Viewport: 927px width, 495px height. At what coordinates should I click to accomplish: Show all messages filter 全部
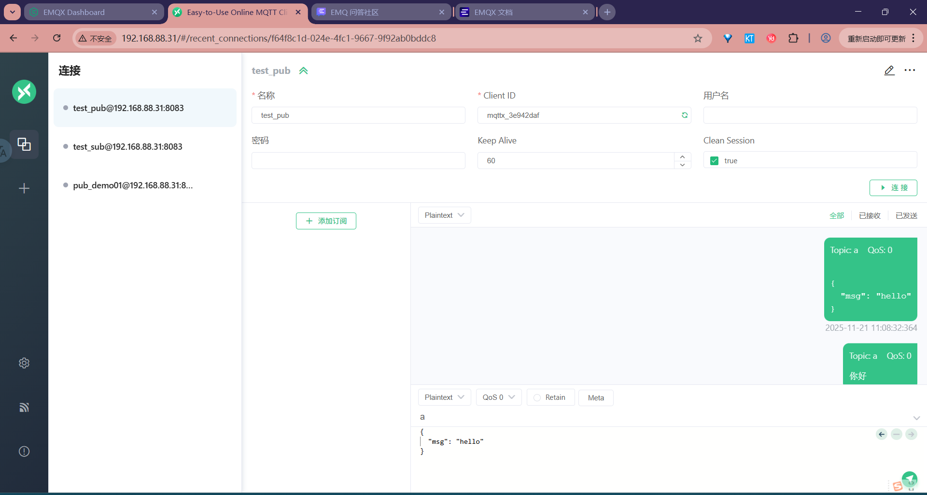tap(837, 216)
